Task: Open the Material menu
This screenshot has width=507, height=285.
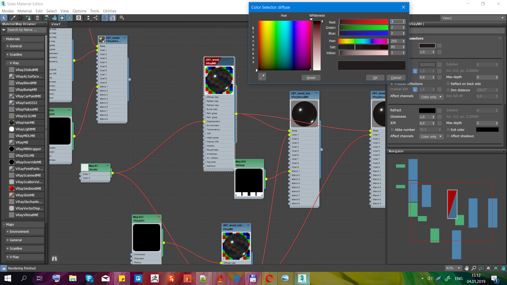Action: 25,11
